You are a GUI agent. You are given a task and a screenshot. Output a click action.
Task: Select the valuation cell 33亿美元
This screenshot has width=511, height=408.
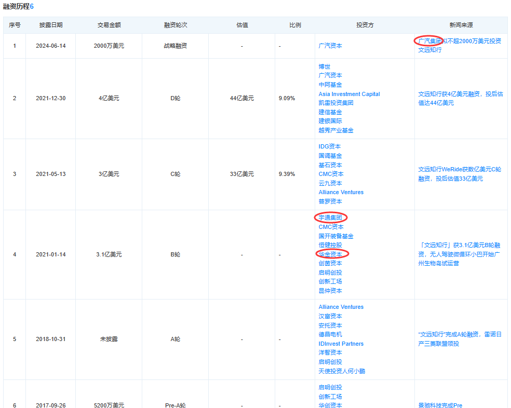point(242,174)
